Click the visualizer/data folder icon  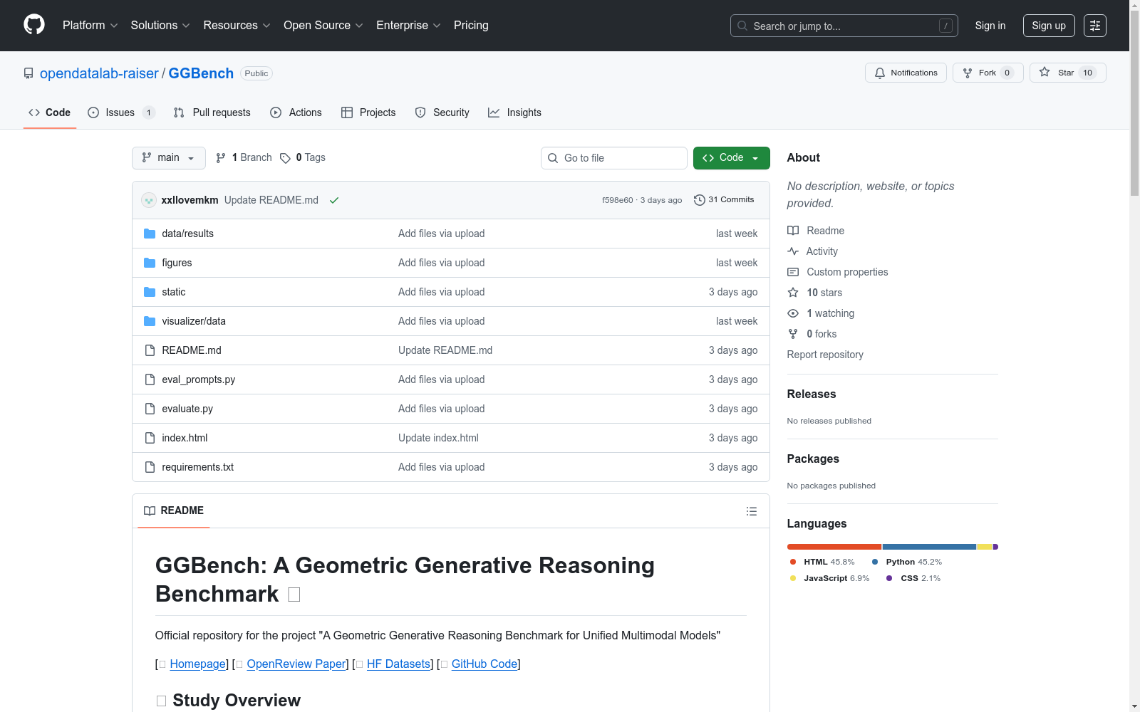coord(150,321)
